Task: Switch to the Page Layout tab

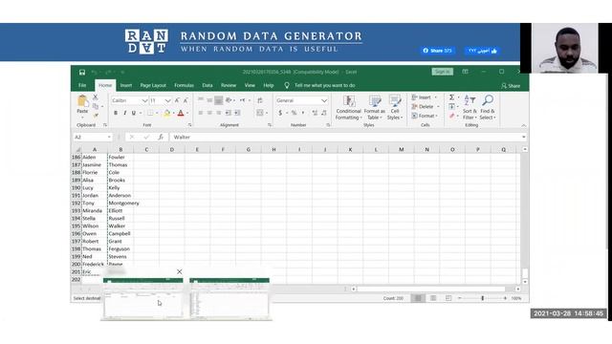Action: (x=153, y=85)
